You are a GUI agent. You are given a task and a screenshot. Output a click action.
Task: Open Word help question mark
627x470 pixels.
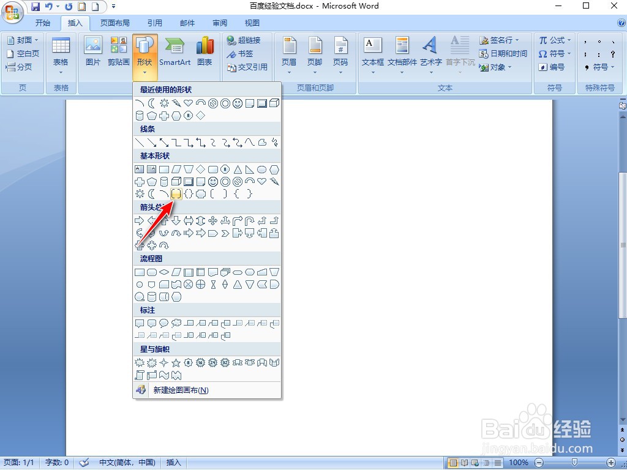click(x=621, y=23)
